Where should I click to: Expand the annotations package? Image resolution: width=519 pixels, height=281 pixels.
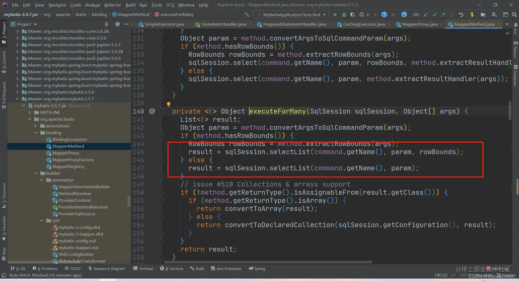[36, 126]
